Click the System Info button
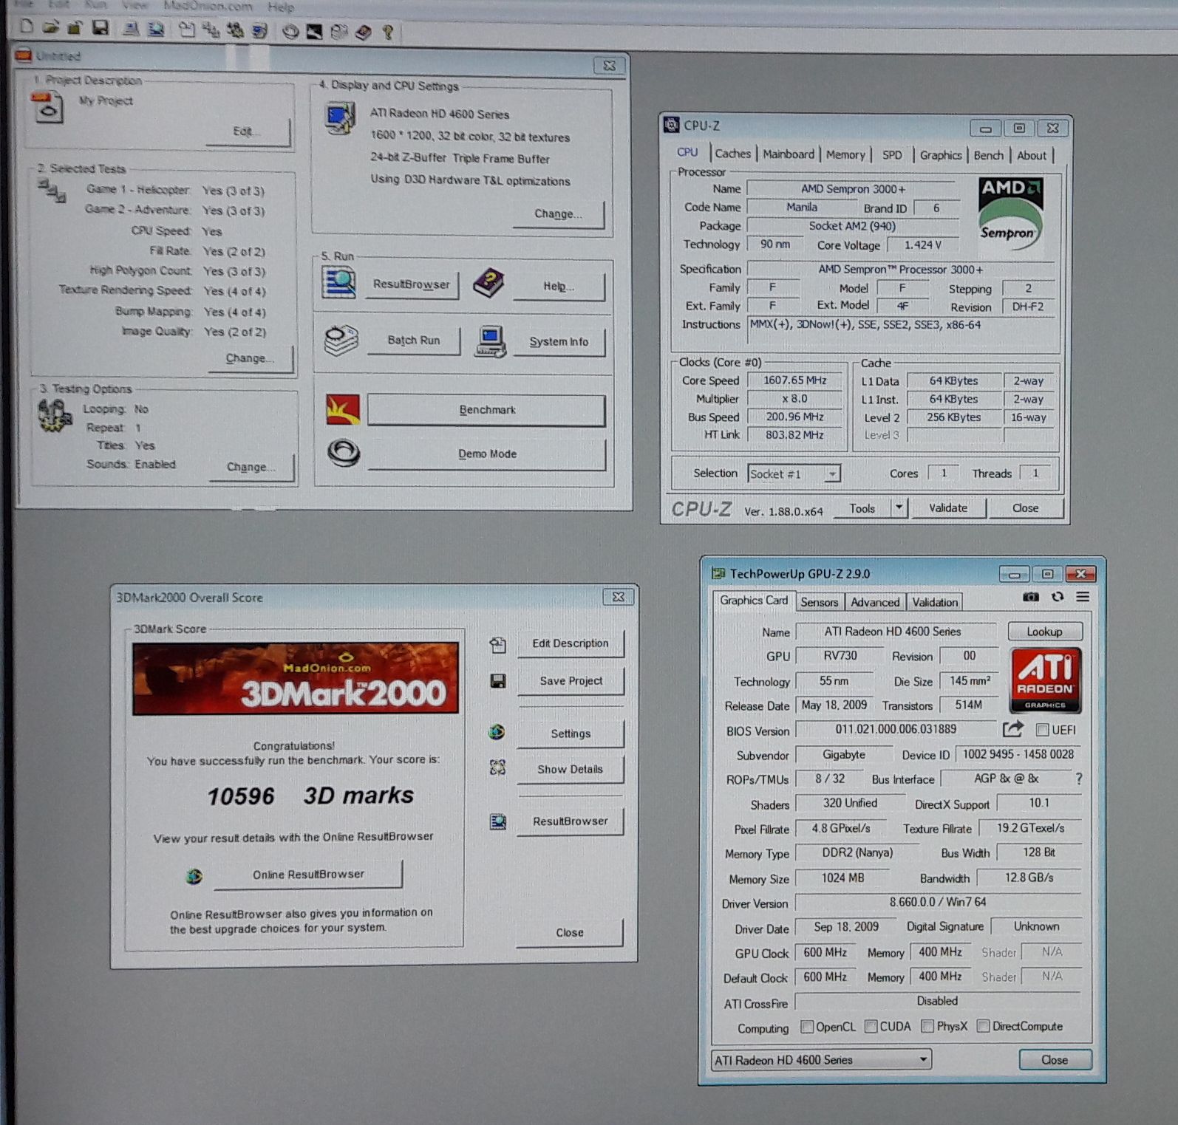Image resolution: width=1178 pixels, height=1125 pixels. [x=559, y=342]
